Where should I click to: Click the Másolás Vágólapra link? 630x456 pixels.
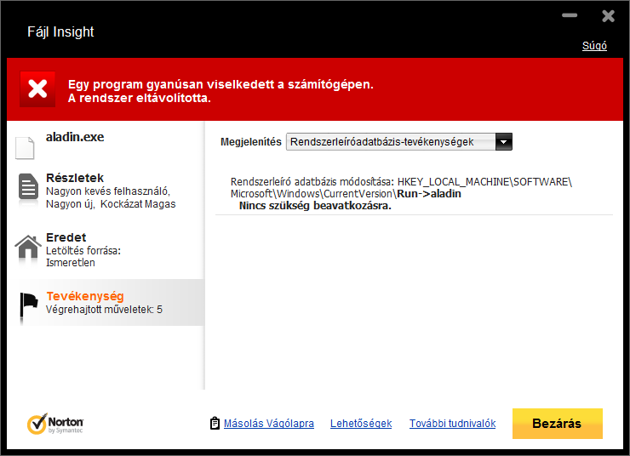click(269, 424)
